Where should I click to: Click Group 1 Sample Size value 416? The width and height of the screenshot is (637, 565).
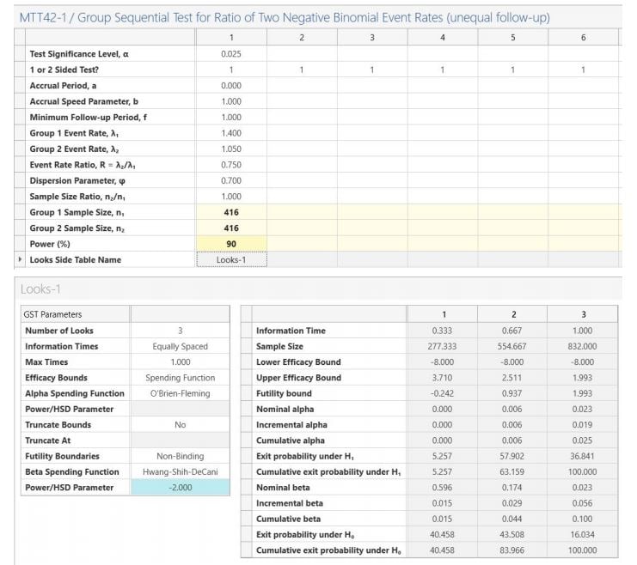click(x=231, y=212)
